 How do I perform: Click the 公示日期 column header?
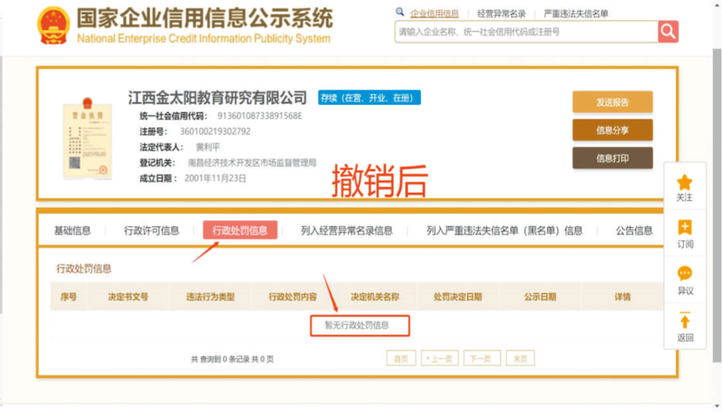[x=540, y=297]
